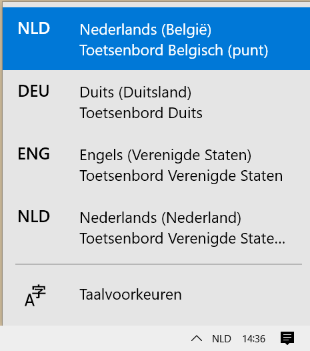Click the ENG language code
This screenshot has width=310, height=351.
[34, 153]
